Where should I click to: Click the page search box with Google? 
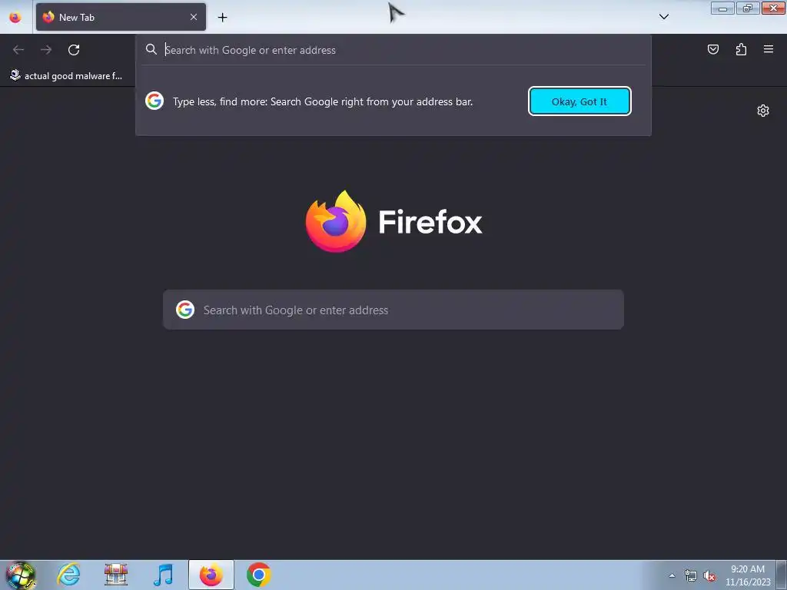pyautogui.click(x=393, y=310)
